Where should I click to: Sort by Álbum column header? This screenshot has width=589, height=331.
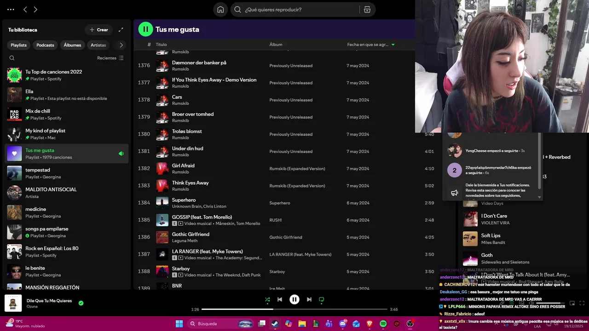click(x=276, y=45)
